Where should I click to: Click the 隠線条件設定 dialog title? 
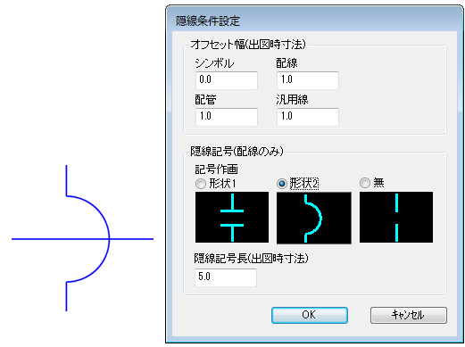click(x=208, y=21)
